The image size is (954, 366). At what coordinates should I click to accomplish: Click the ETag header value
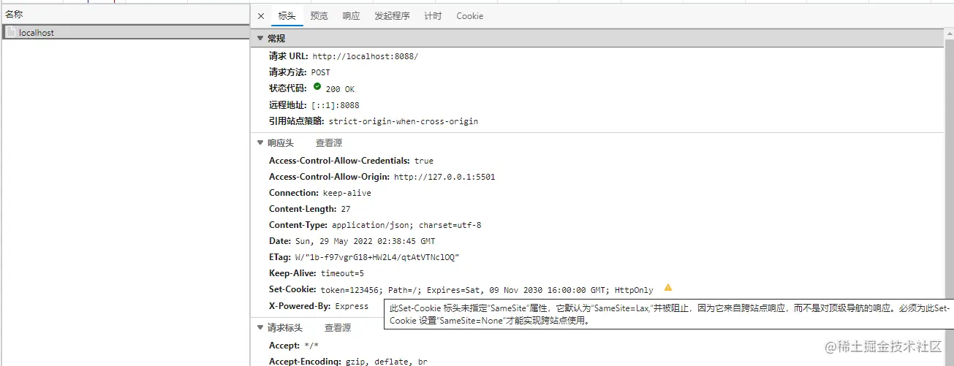[376, 257]
